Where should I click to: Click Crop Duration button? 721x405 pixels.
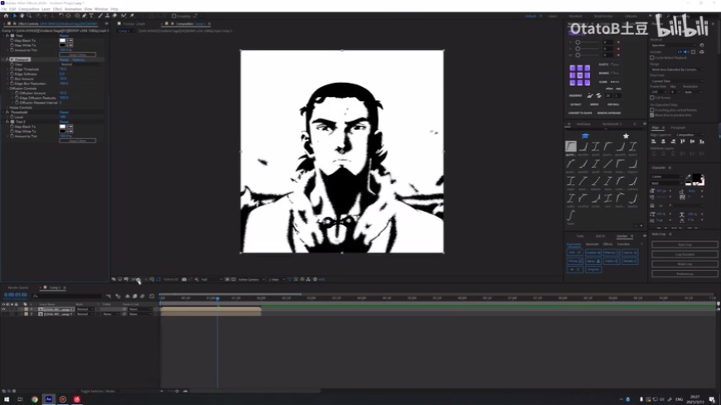685,254
